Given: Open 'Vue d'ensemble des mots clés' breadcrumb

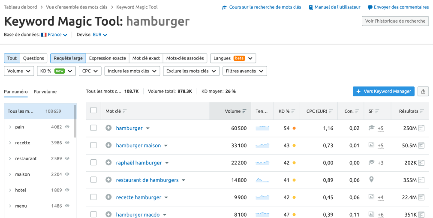Looking at the screenshot, I should 77,7.
